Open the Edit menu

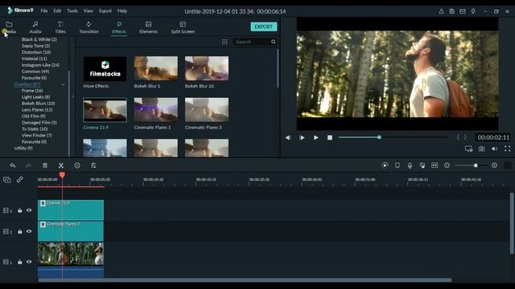[x=57, y=10]
